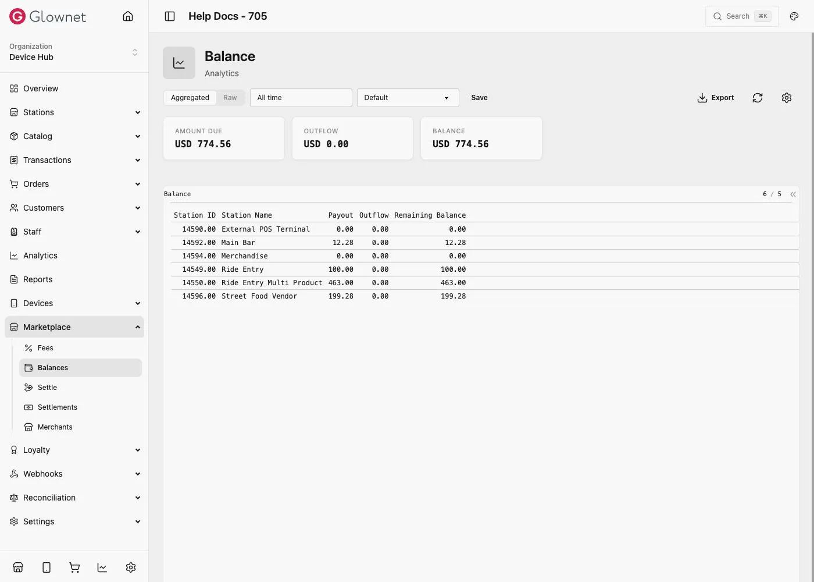
Task: Open the Search box
Action: click(742, 16)
